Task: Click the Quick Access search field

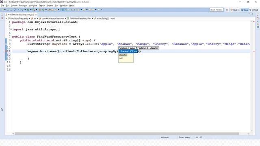Action: click(216, 10)
